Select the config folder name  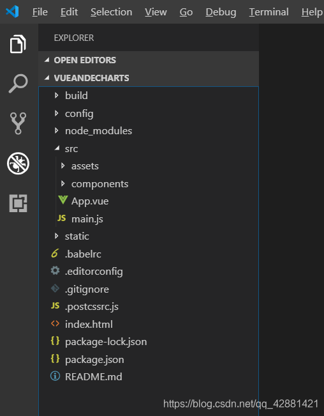click(79, 114)
